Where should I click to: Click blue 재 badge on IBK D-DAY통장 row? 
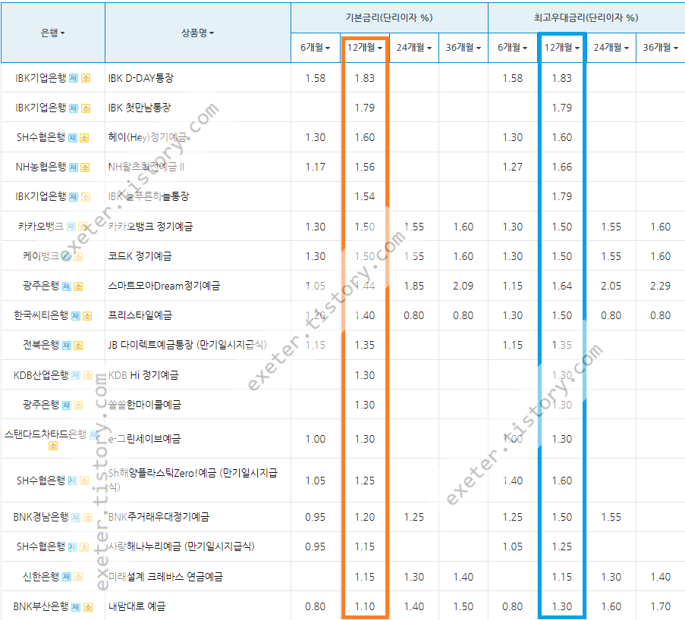[74, 79]
